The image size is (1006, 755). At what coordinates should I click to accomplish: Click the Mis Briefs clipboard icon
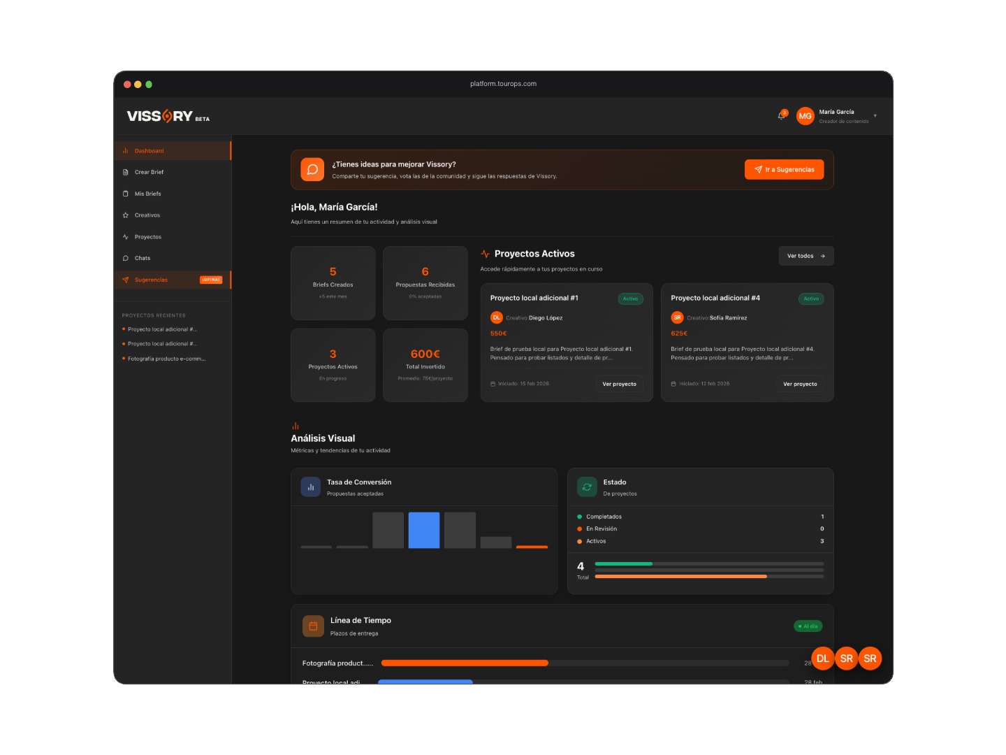point(126,194)
